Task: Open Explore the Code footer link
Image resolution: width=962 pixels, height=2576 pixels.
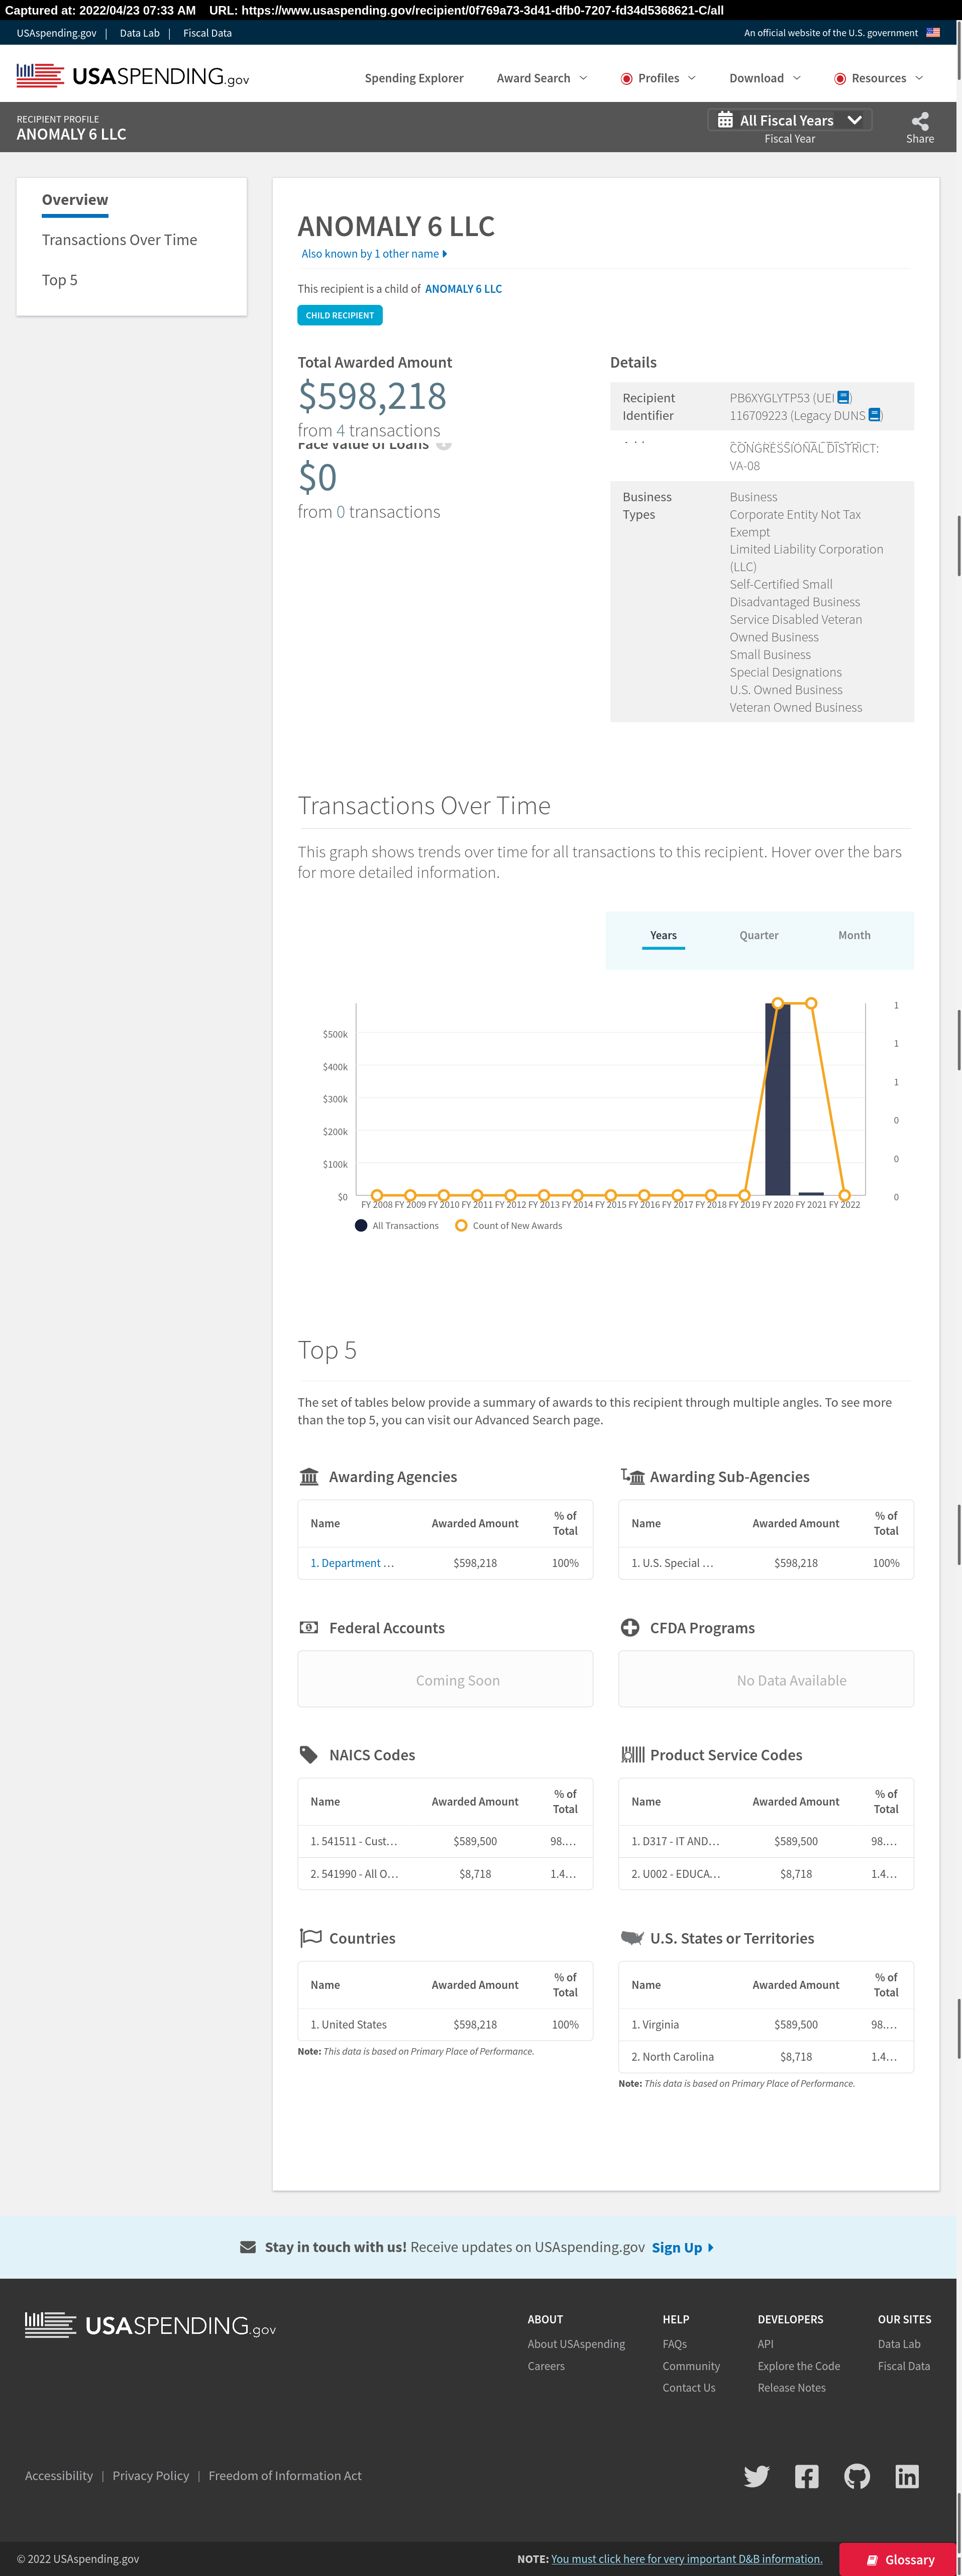Action: pos(798,2365)
